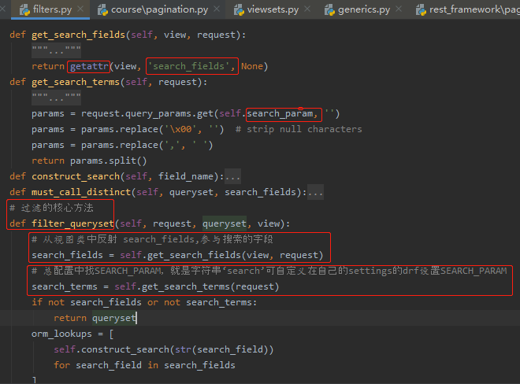Expand the folded body of must_call_distinct
This screenshot has width=520, height=384.
pos(315,193)
